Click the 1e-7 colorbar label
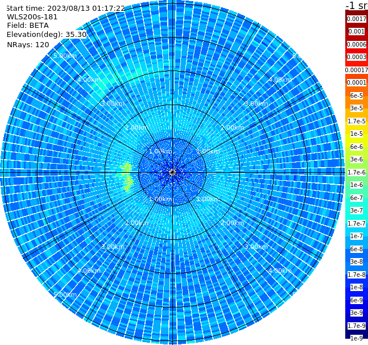 (x=357, y=236)
